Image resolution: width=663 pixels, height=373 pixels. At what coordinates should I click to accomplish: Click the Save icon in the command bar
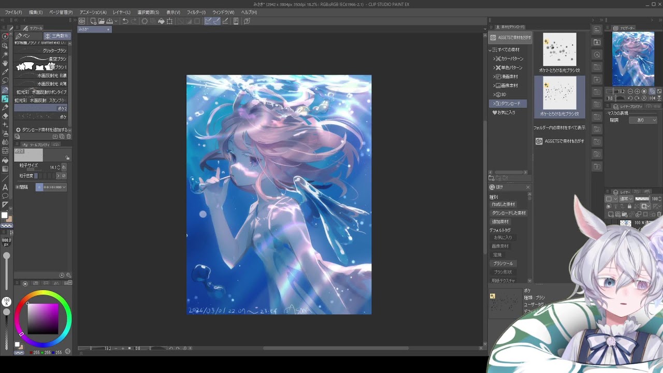[109, 21]
